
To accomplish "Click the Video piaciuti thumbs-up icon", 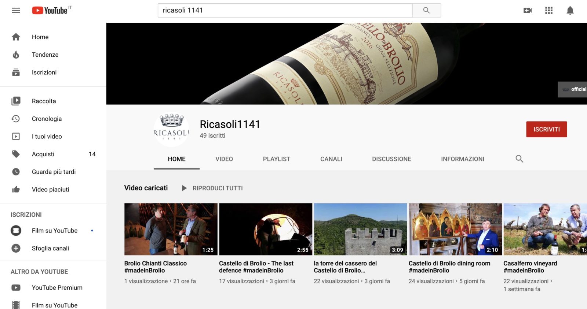I will coord(16,189).
